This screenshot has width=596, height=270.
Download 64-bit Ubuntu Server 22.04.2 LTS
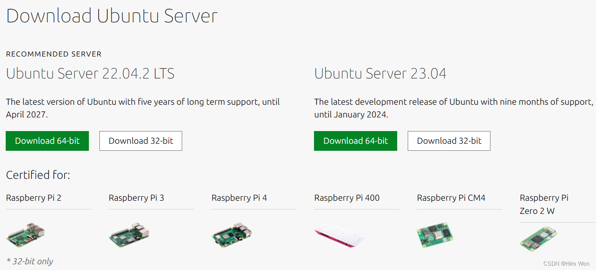[x=47, y=141]
